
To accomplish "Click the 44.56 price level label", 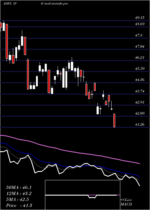I will coord(139,80).
